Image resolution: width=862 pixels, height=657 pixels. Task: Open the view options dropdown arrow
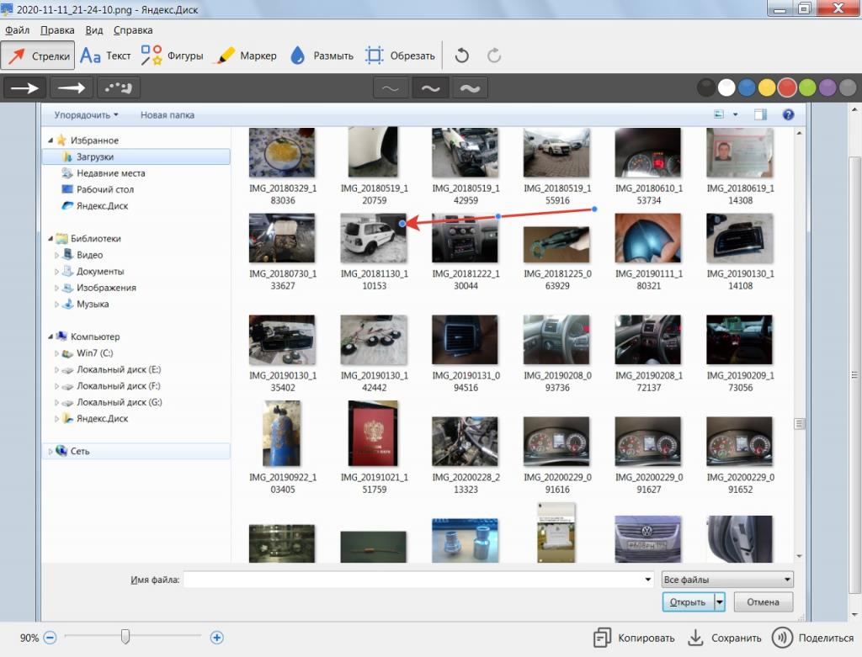pyautogui.click(x=736, y=114)
